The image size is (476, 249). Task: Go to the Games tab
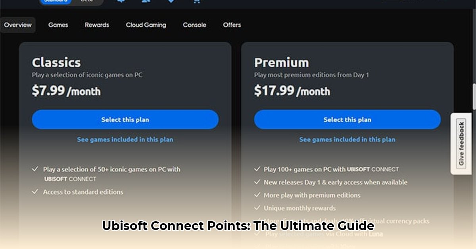pyautogui.click(x=58, y=25)
